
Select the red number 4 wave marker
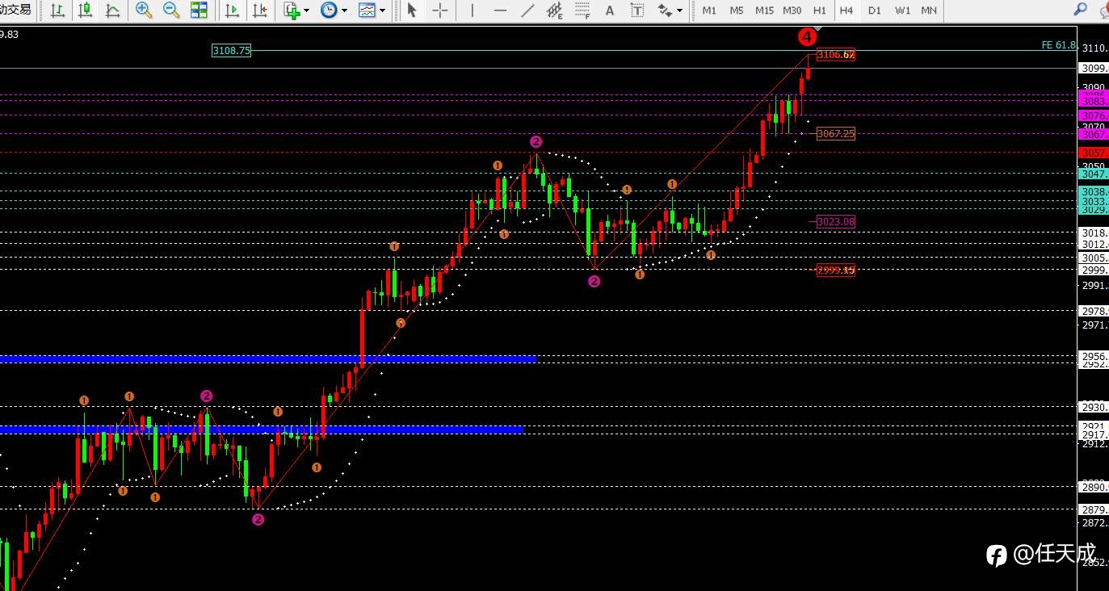[x=806, y=36]
